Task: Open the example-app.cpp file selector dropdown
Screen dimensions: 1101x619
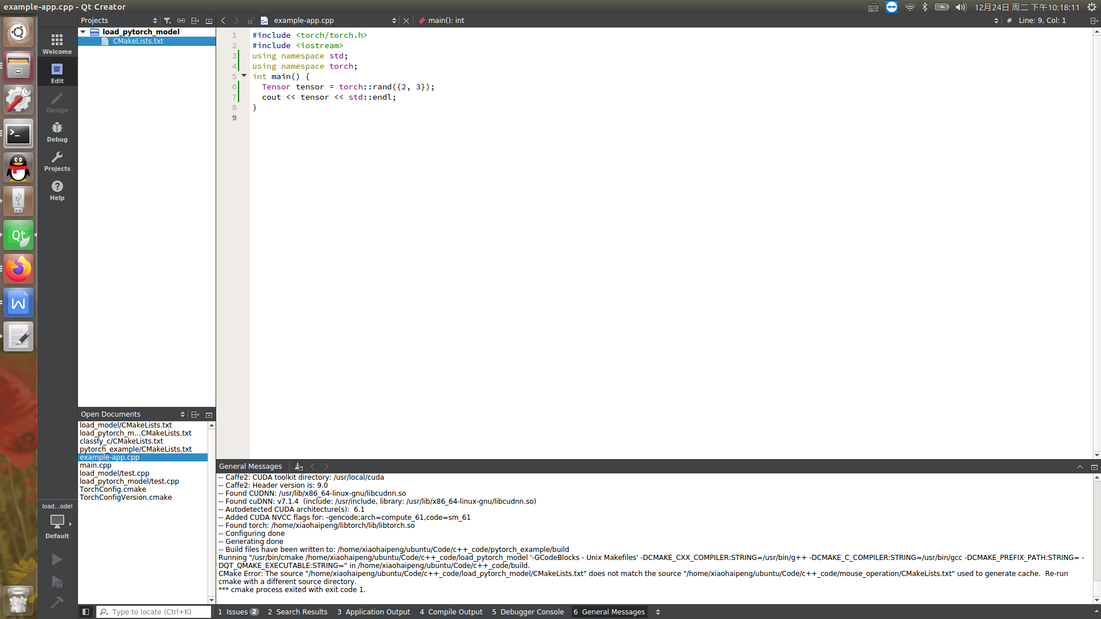Action: [394, 21]
